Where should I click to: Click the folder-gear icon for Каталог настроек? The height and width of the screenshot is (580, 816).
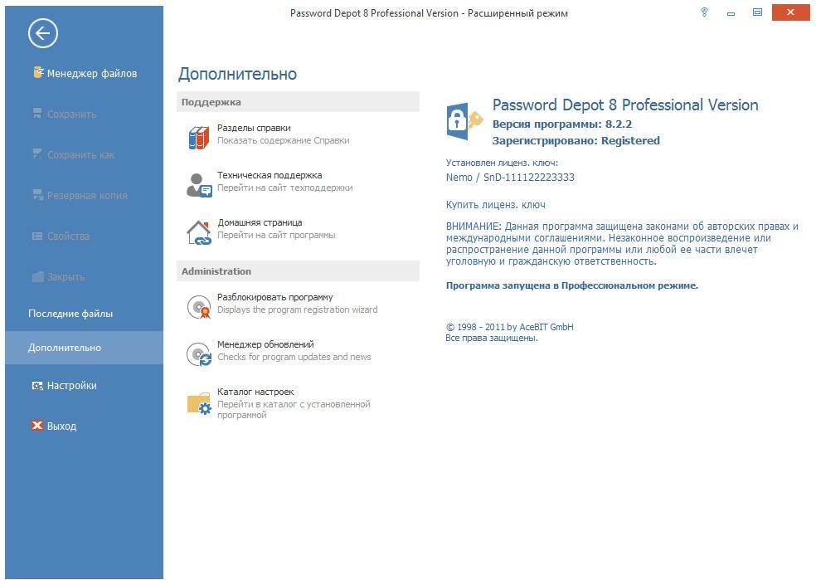[x=199, y=403]
